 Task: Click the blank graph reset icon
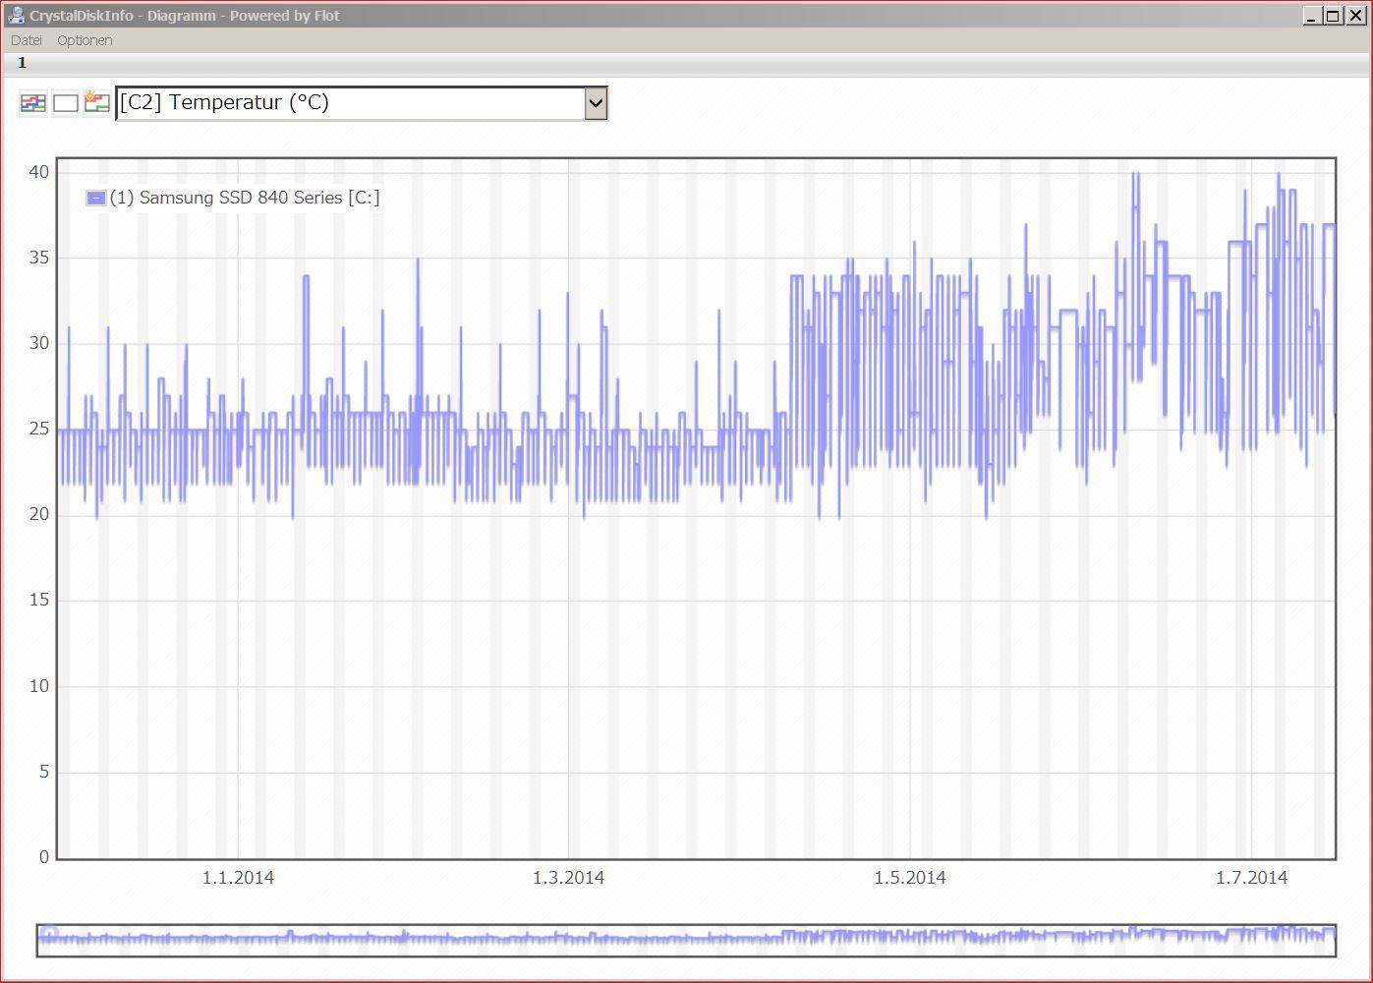click(65, 103)
